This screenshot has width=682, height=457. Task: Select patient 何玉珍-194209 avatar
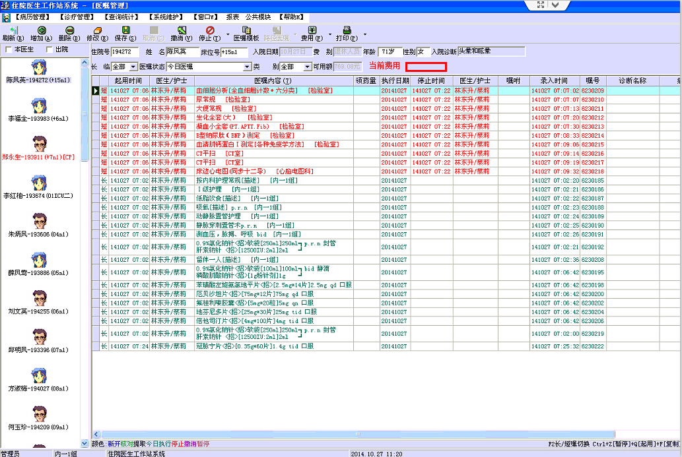pyautogui.click(x=39, y=414)
